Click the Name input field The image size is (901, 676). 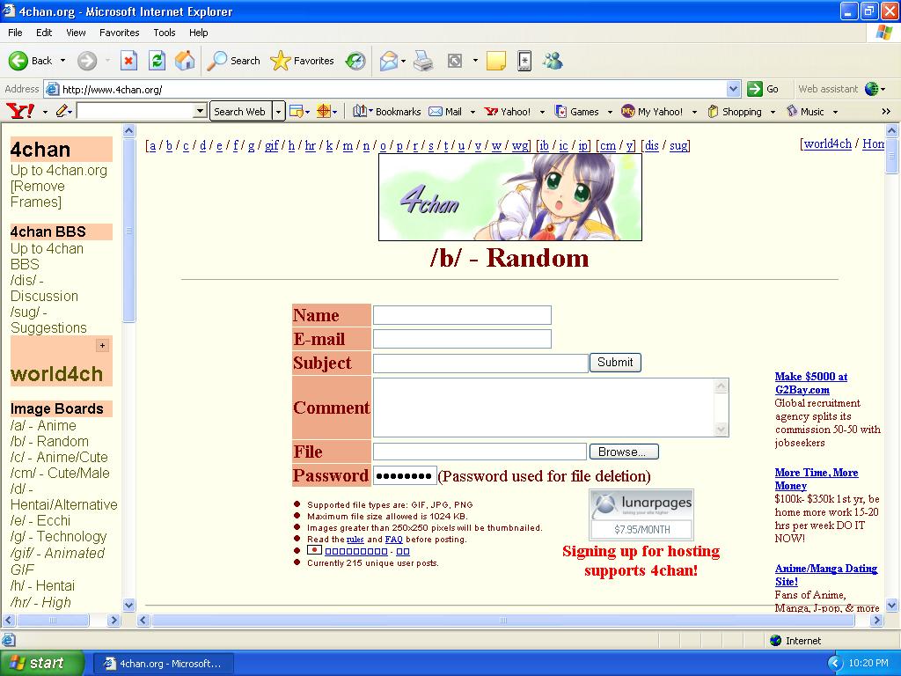[462, 315]
